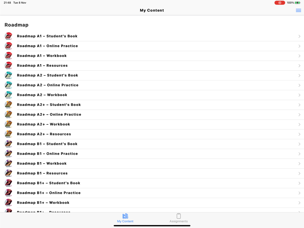Expand chevron for Roadmap B1 Workbook
The width and height of the screenshot is (304, 228).
[x=299, y=164]
